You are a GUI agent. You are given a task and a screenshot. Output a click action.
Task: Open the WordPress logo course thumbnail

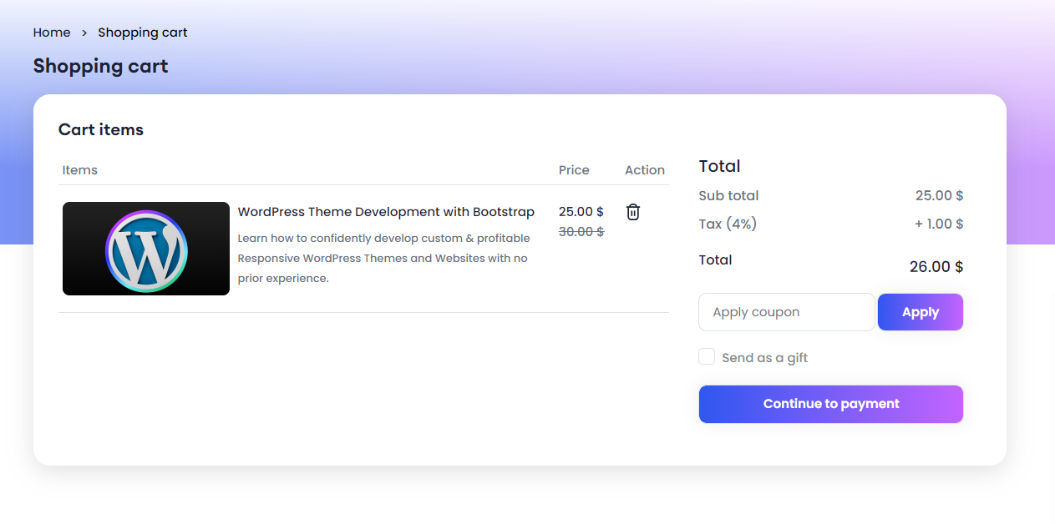pos(146,249)
